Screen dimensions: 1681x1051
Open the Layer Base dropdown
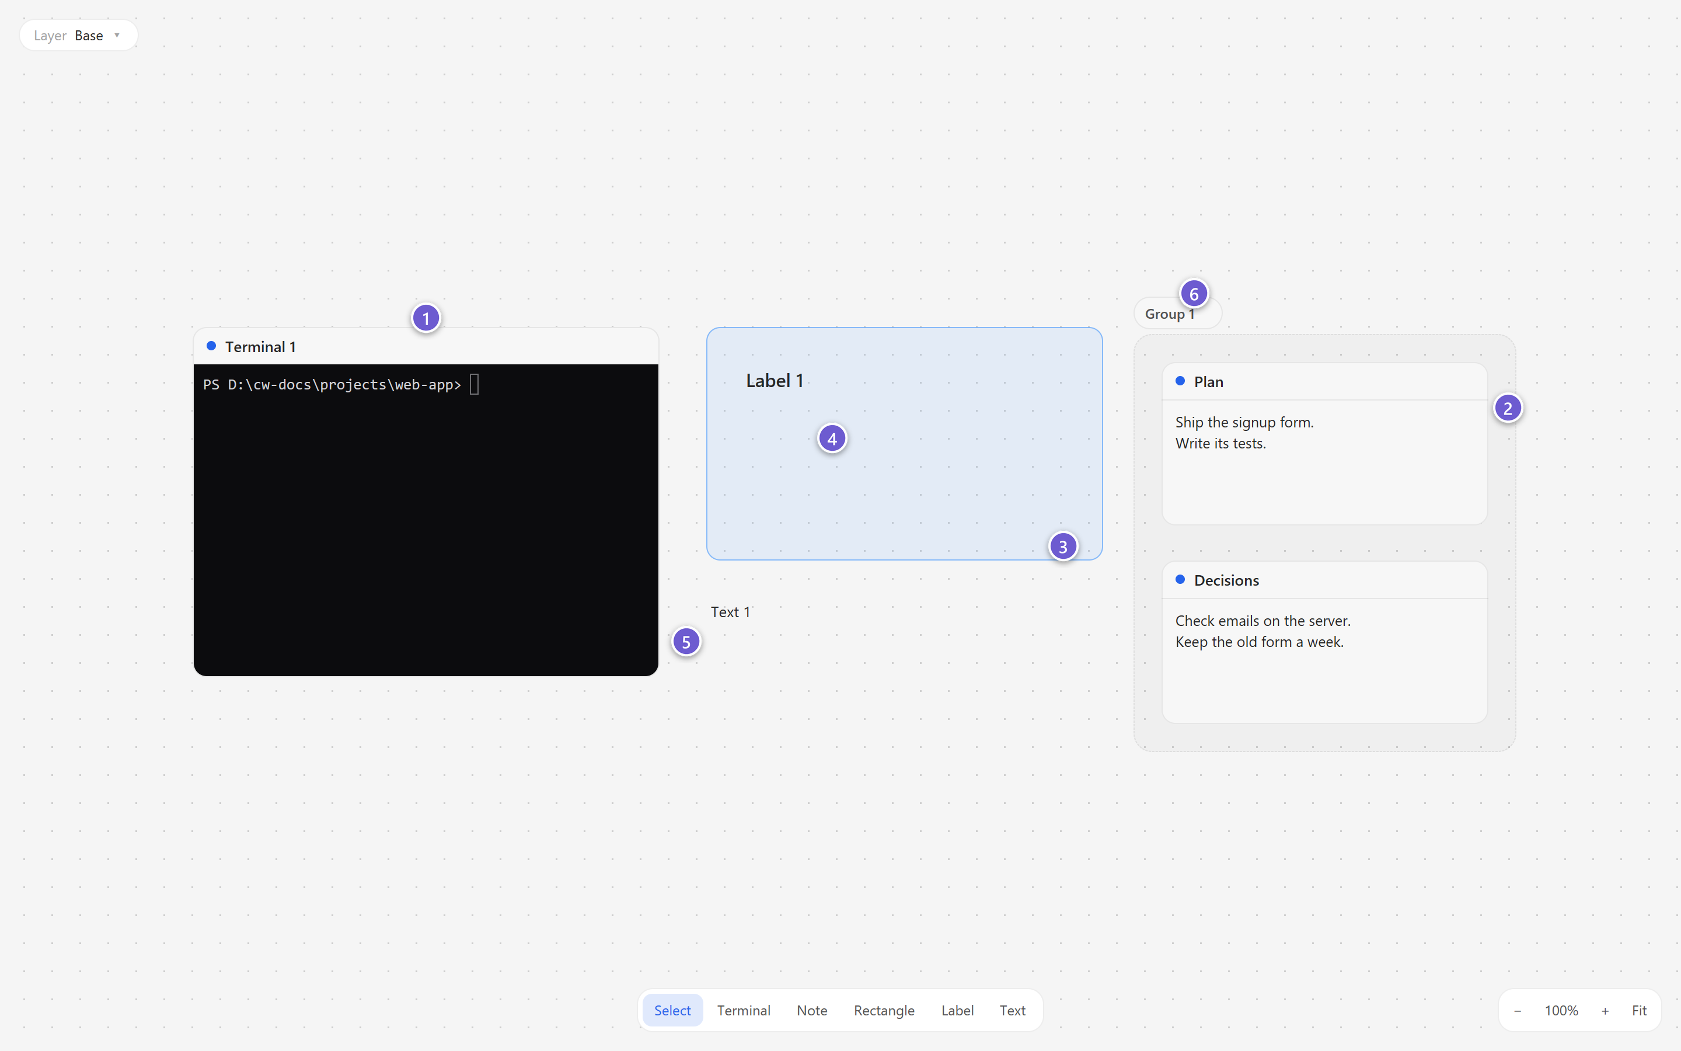pyautogui.click(x=78, y=36)
